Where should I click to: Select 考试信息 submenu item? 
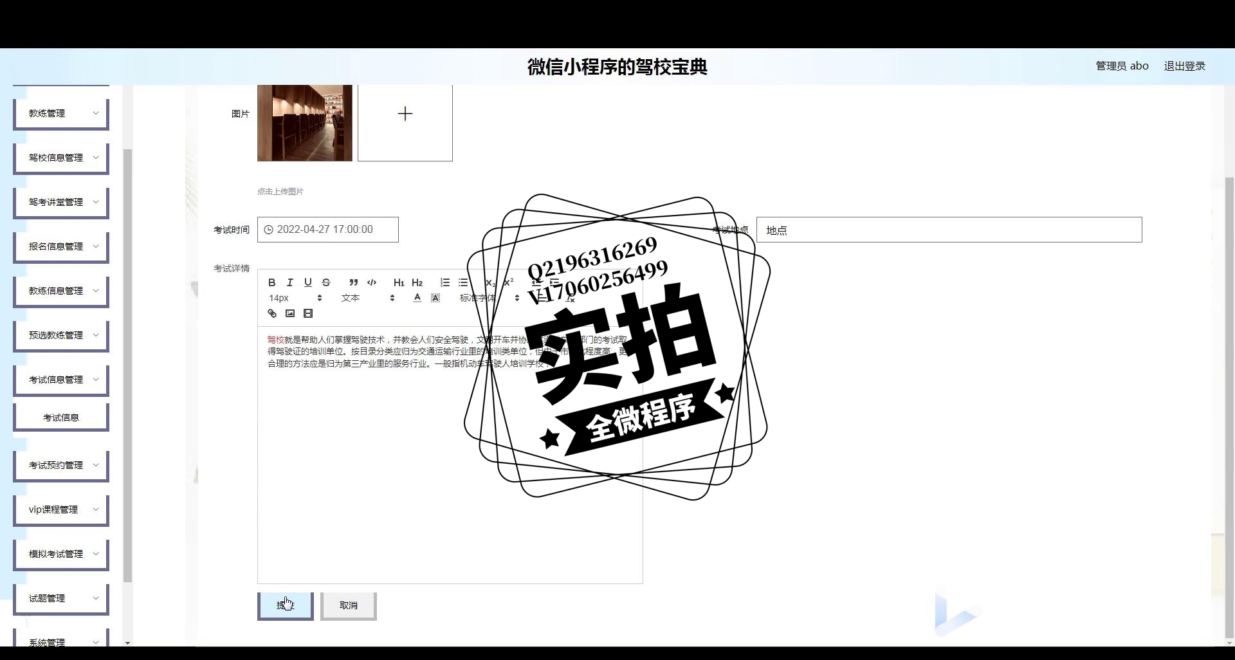tap(61, 417)
